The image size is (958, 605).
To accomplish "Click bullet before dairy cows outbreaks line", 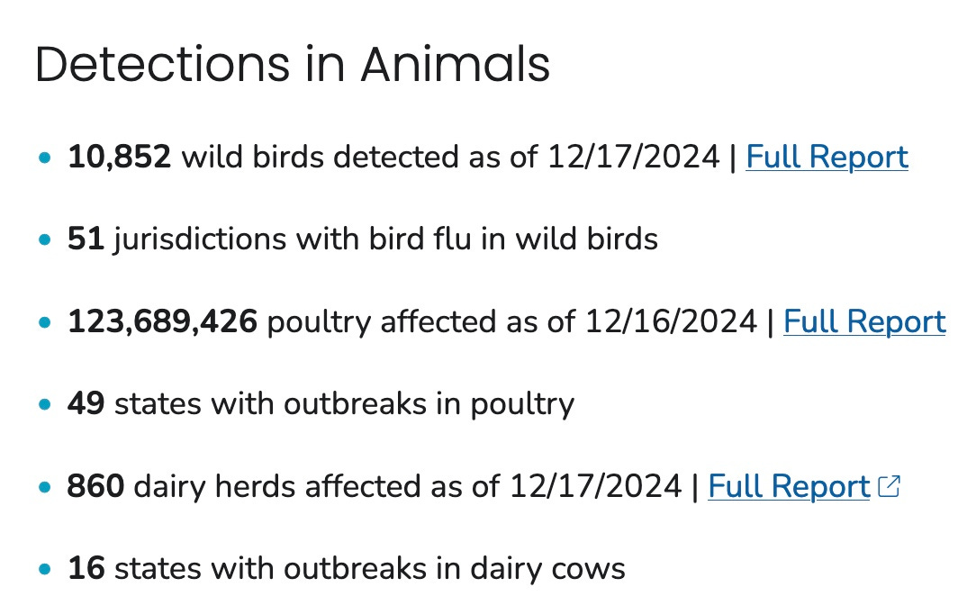I will 45,569.
